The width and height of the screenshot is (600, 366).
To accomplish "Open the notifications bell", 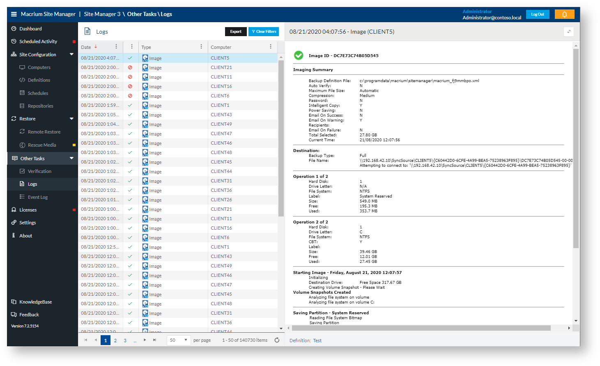I will [x=564, y=14].
